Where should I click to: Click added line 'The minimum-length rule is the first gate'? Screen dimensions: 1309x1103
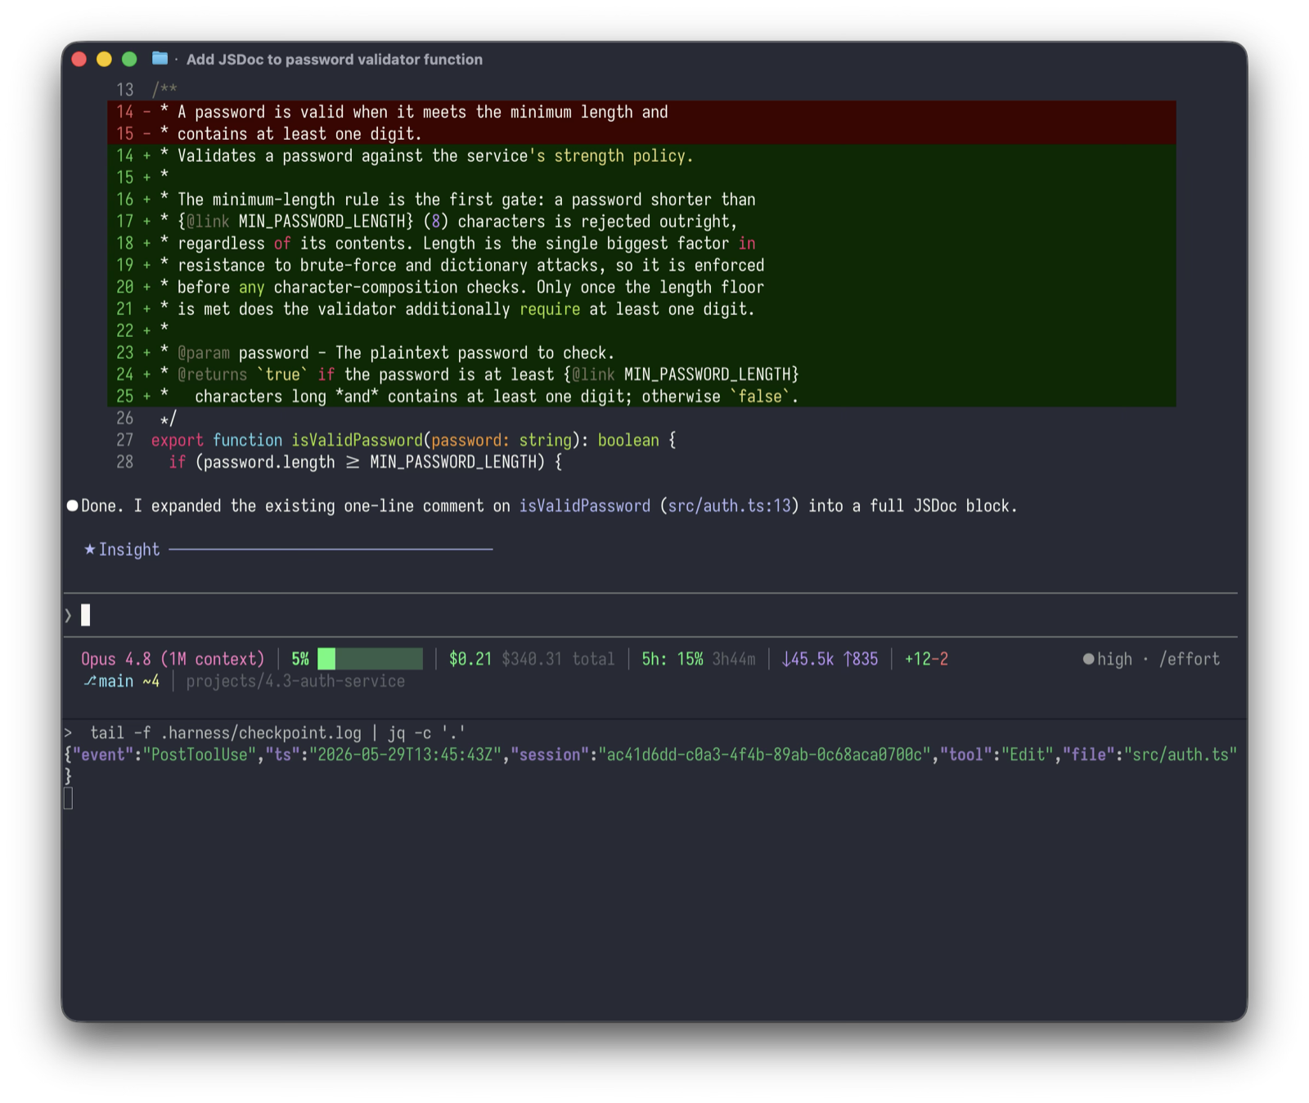click(x=641, y=200)
